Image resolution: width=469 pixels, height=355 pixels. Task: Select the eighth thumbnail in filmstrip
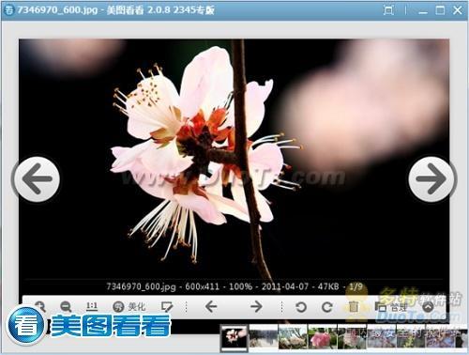440,337
